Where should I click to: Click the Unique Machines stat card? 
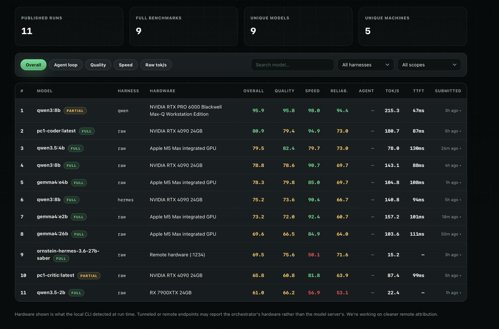tap(413, 26)
